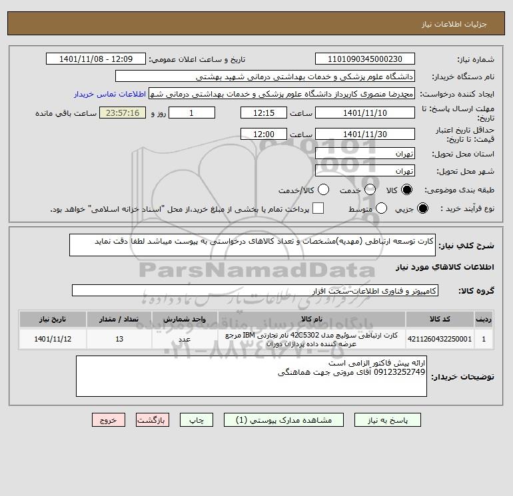This screenshot has height=496, width=513.
Task: Click the remaining time 23:57:16 field
Action: point(123,113)
